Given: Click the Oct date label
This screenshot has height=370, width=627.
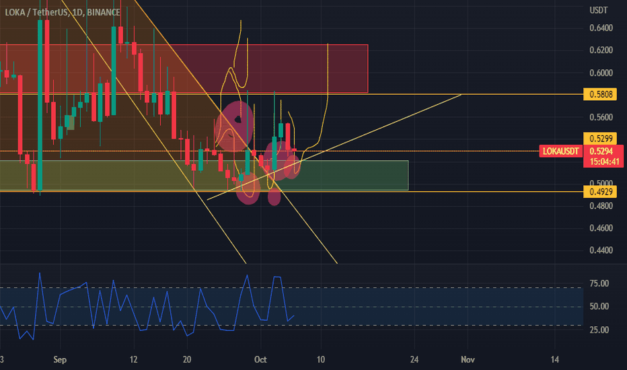Looking at the screenshot, I should click(x=260, y=360).
